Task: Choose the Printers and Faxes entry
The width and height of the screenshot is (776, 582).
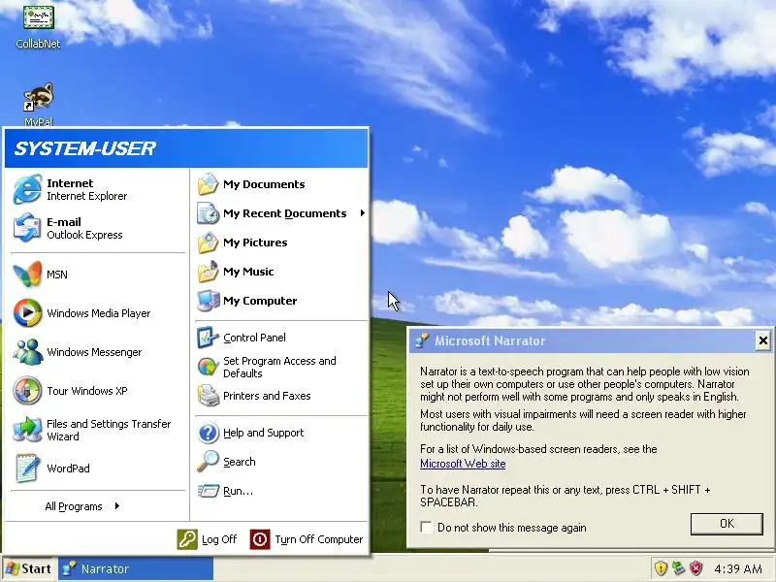Action: click(x=281, y=396)
